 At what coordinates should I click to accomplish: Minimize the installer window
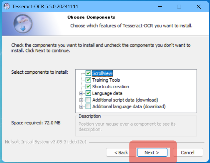160,6
